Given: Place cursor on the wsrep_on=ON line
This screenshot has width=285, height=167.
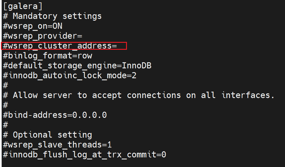Looking at the screenshot, I should tap(32, 26).
